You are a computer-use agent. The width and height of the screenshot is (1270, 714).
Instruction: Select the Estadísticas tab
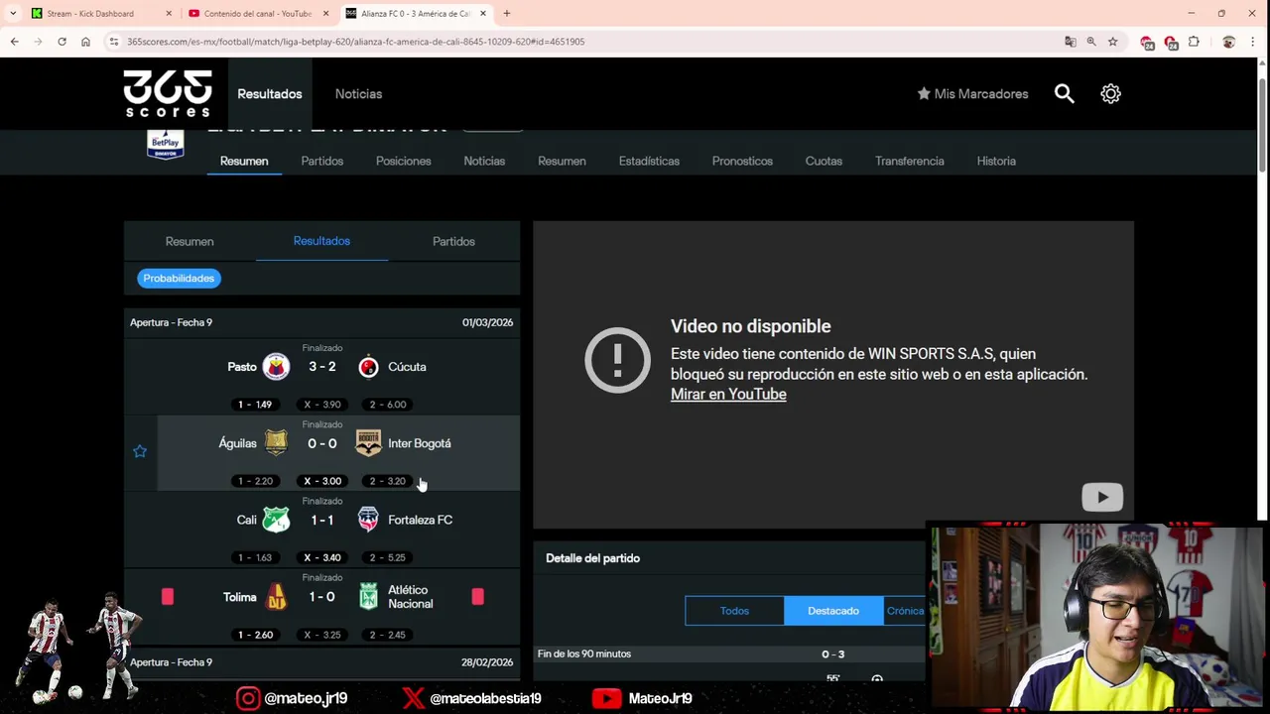pos(649,161)
